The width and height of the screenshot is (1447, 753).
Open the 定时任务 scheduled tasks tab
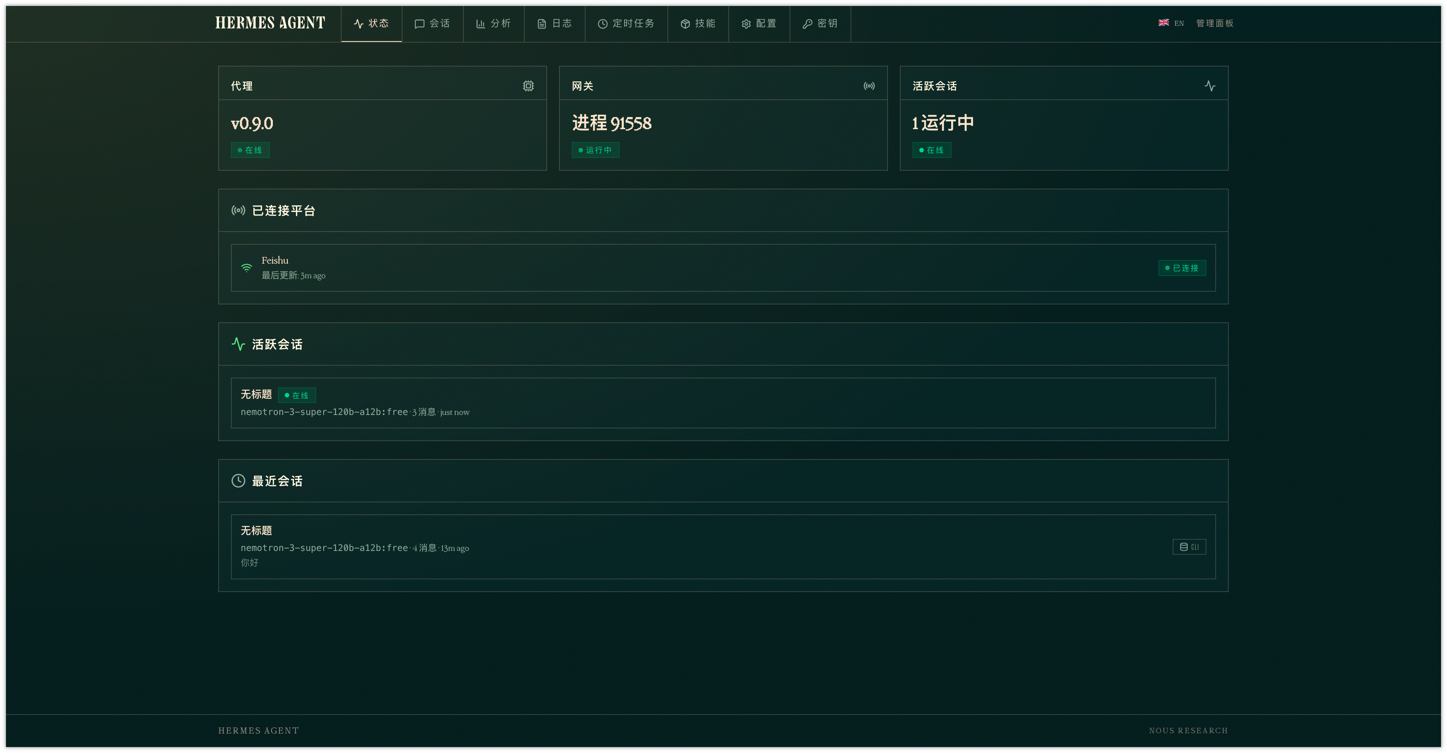pyautogui.click(x=626, y=24)
